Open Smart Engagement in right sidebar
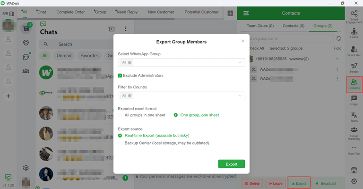The image size is (363, 189). point(354,17)
